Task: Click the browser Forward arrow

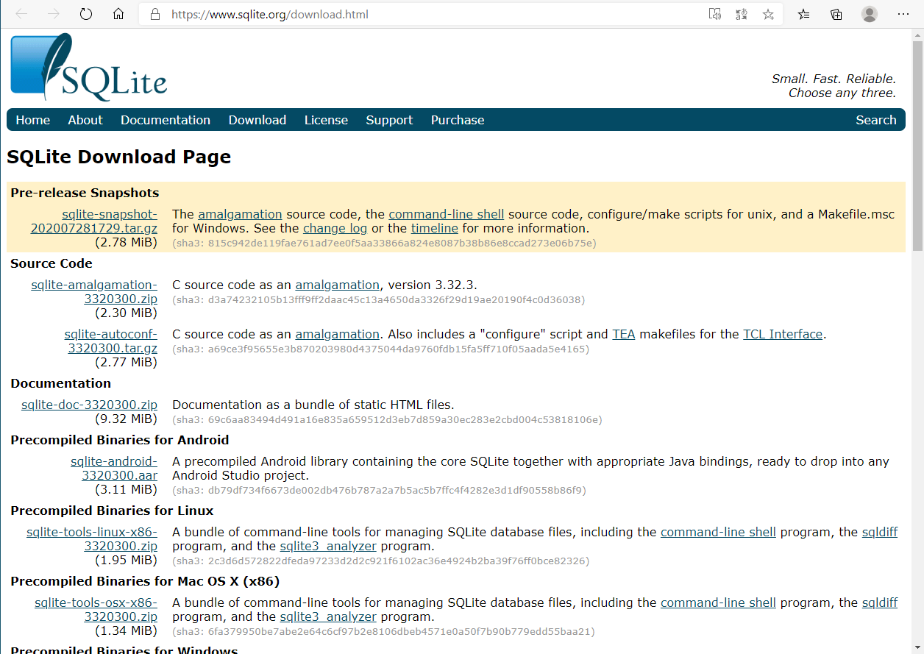Action: (54, 14)
